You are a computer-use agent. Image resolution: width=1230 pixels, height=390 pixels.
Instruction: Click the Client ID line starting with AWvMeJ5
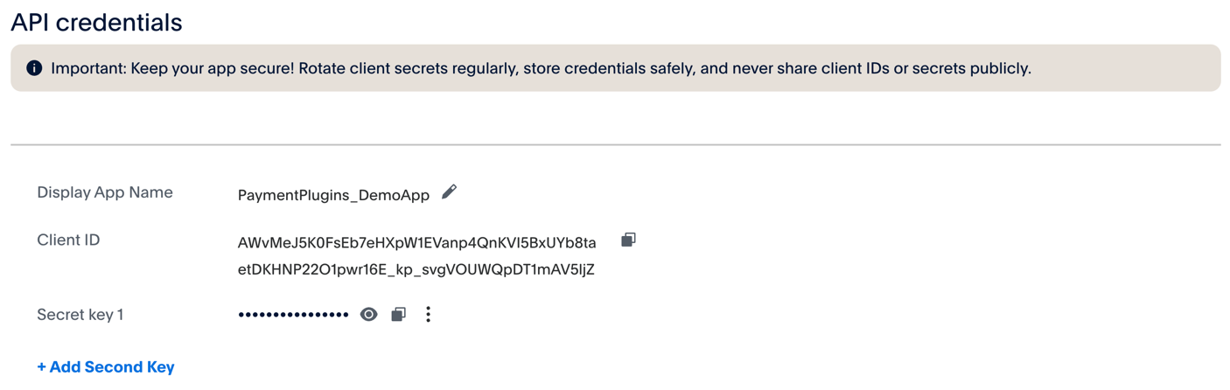click(x=416, y=242)
